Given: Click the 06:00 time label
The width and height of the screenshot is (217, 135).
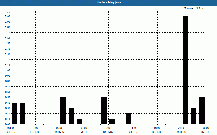Looking at the screenshot, I should [59, 128].
